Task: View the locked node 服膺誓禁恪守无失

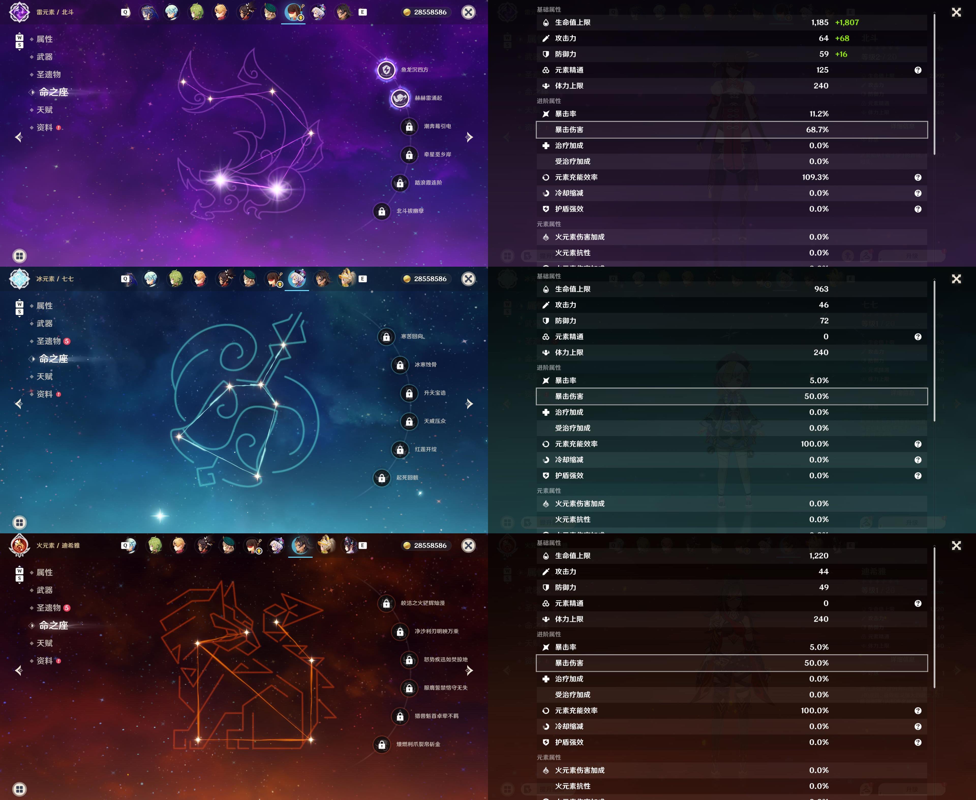Action: pos(409,688)
